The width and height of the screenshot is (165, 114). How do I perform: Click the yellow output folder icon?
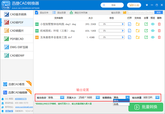(125, 13)
